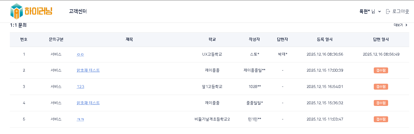Click the 접수됨 badge for 비둘기날개초등학교2 row
This screenshot has width=414, height=134.
click(x=381, y=119)
